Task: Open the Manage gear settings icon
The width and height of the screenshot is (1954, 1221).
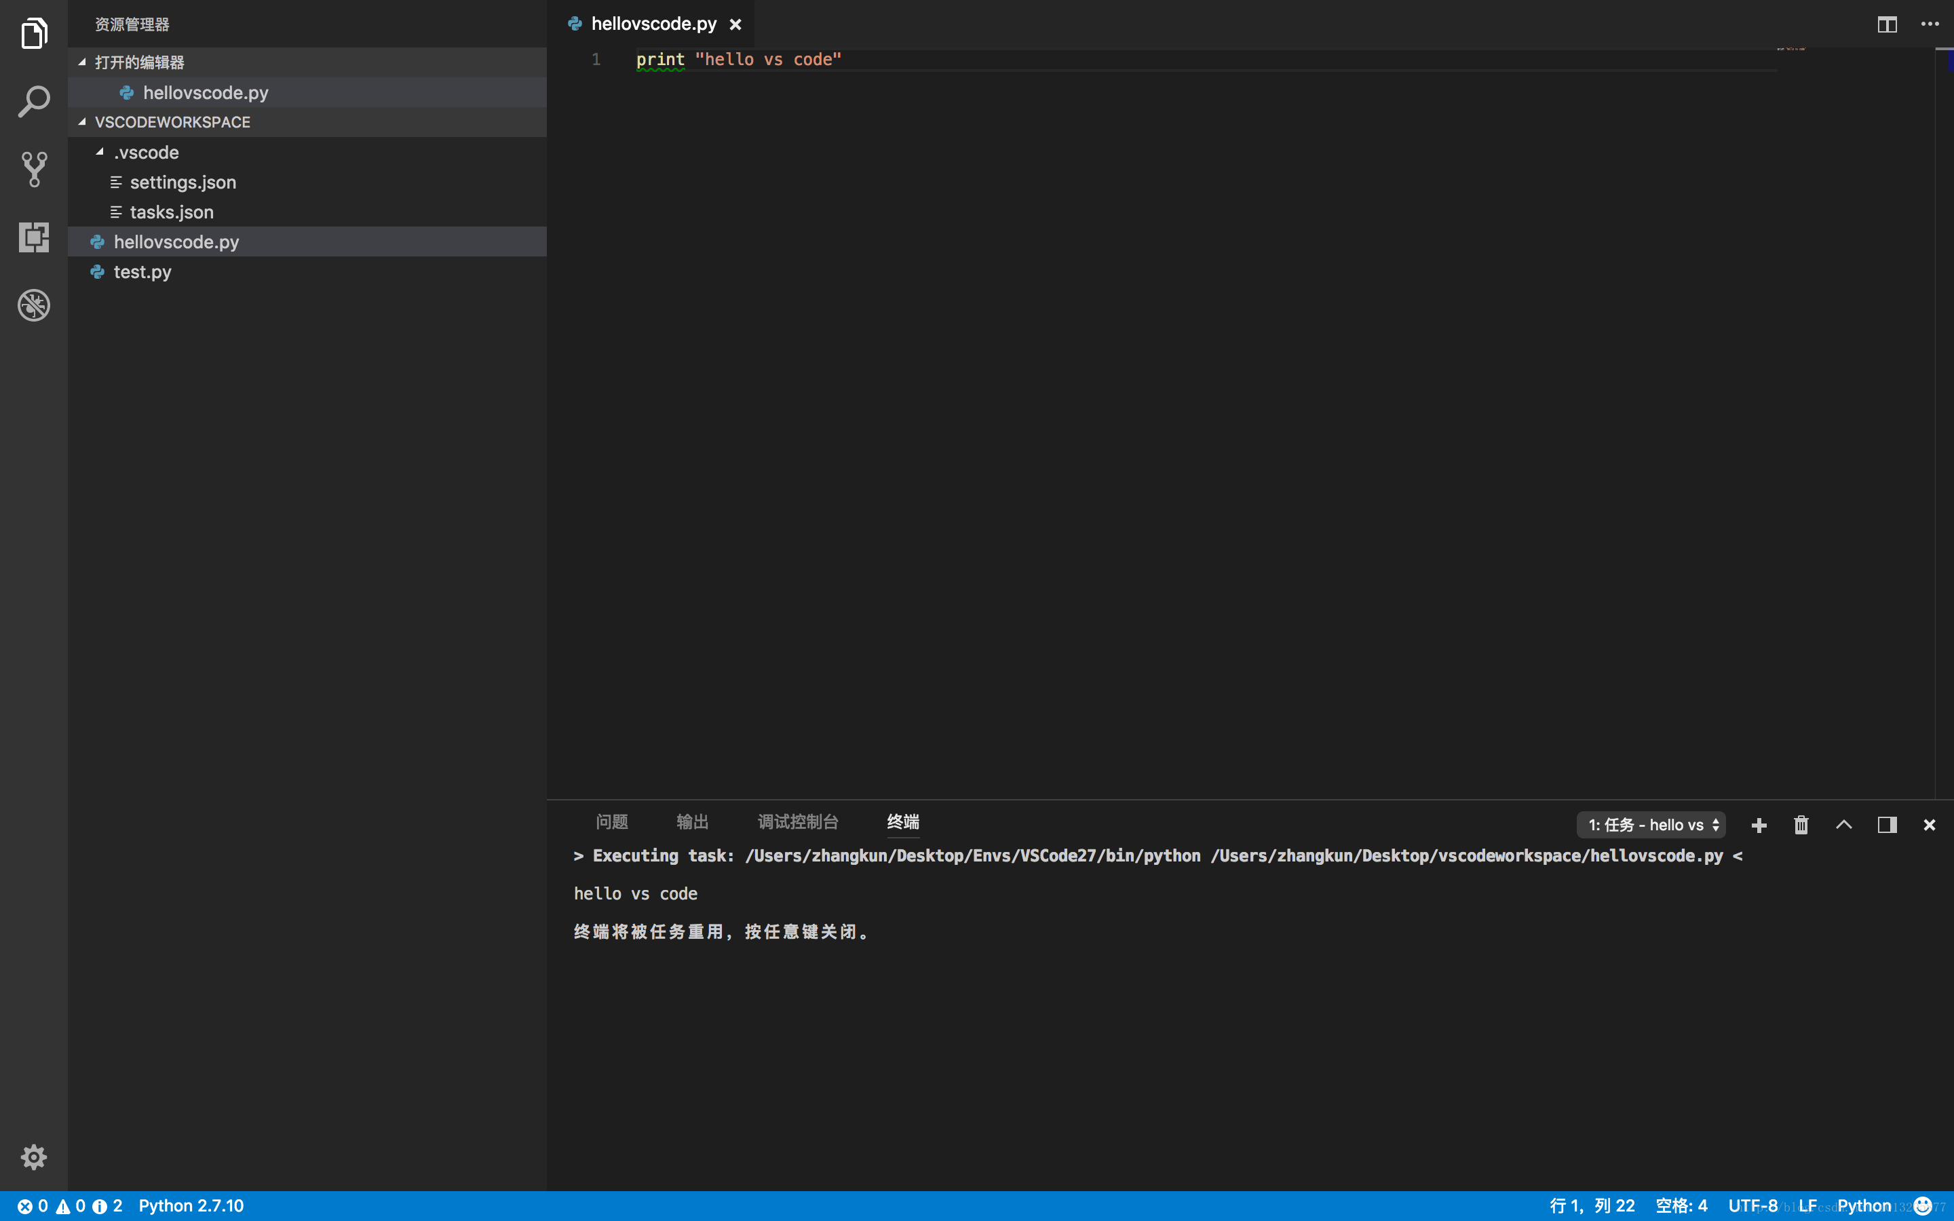Action: point(34,1157)
